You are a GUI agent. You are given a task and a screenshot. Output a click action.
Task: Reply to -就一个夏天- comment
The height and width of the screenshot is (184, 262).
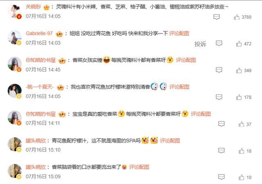coord(219,97)
